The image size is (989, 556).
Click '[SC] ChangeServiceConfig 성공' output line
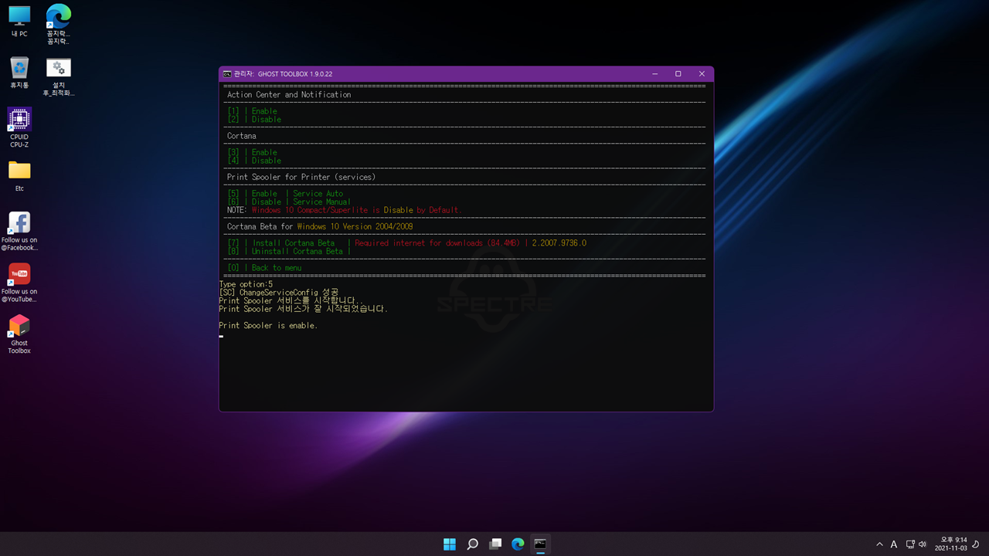coord(279,293)
